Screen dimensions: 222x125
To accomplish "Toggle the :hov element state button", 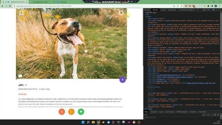I will pyautogui.click(x=204, y=115).
